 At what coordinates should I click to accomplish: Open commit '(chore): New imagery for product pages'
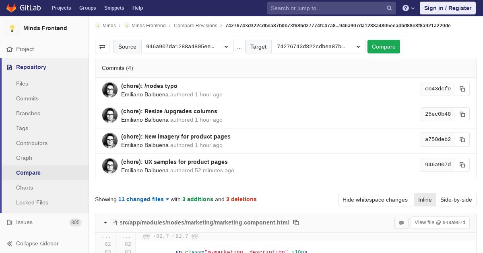tap(176, 137)
